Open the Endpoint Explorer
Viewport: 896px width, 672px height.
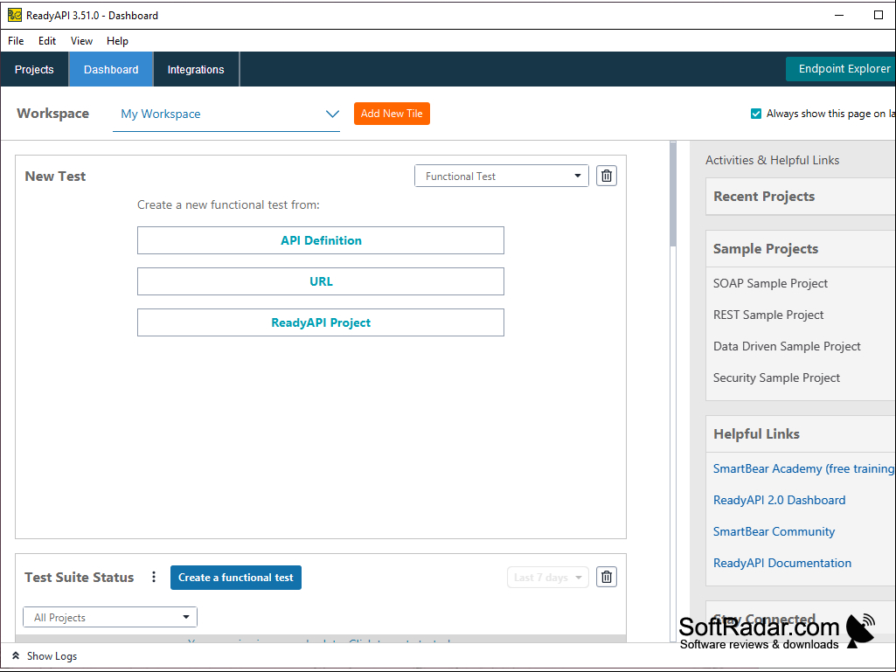coord(841,68)
